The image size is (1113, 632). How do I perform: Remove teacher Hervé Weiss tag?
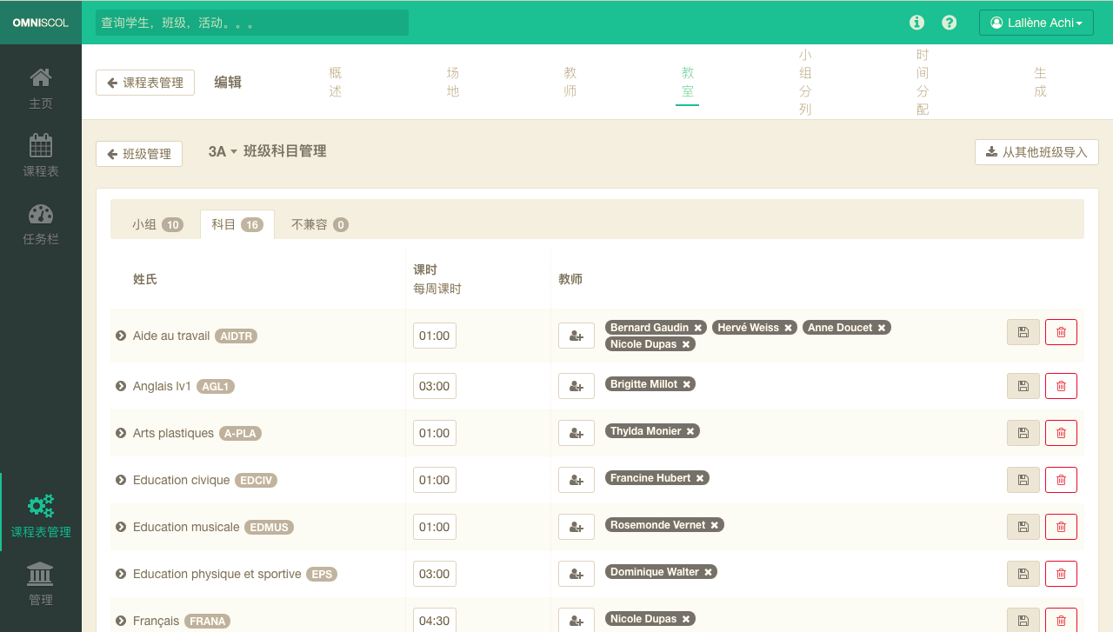(x=788, y=328)
